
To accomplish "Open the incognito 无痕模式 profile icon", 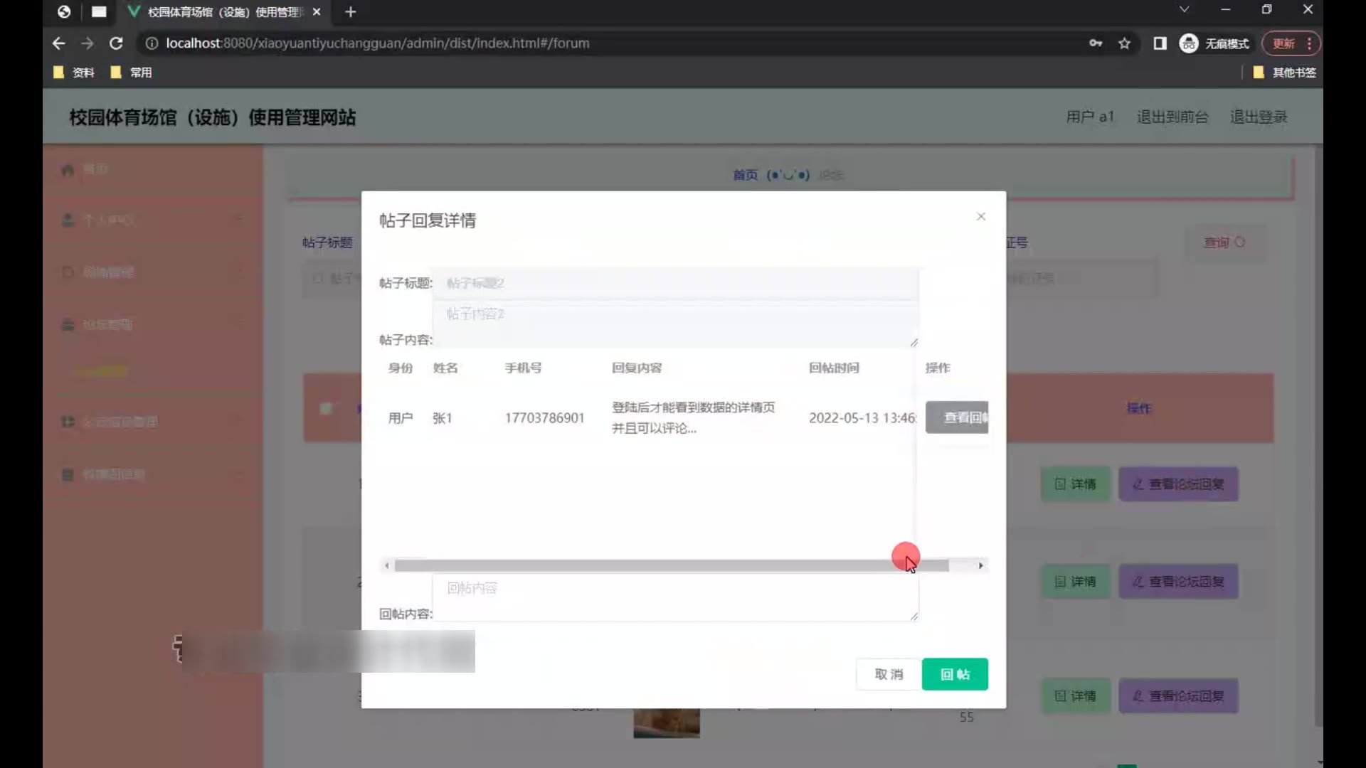I will 1189,43.
